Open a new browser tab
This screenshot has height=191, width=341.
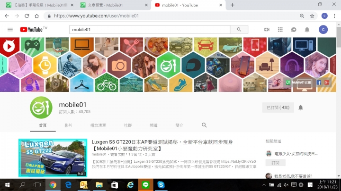tap(232, 5)
